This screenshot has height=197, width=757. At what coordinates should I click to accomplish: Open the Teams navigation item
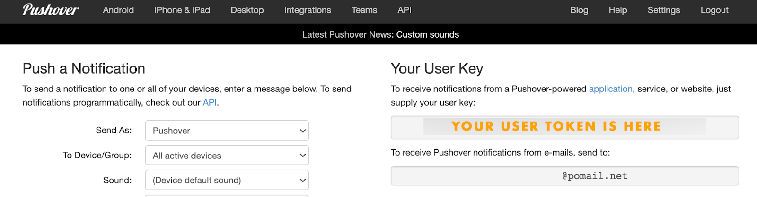tap(364, 10)
